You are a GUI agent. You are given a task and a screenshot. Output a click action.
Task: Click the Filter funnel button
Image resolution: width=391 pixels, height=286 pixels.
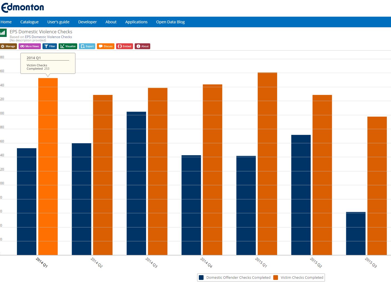click(x=50, y=46)
